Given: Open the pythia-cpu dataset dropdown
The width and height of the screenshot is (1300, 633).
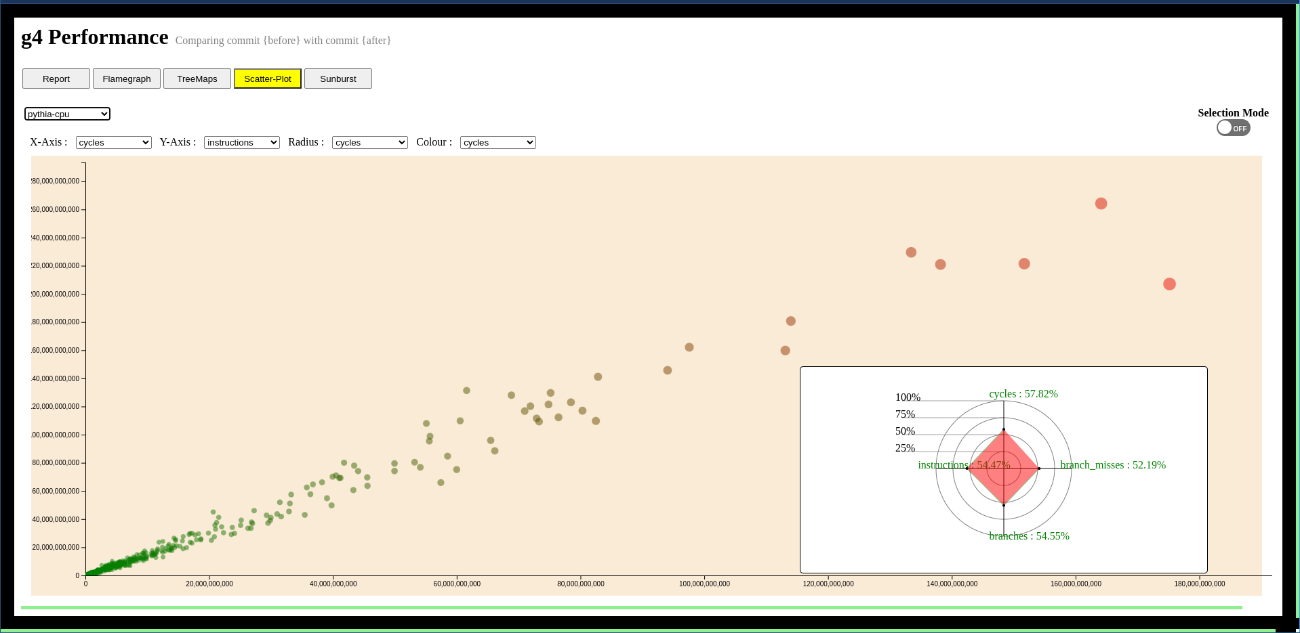Looking at the screenshot, I should coord(67,114).
